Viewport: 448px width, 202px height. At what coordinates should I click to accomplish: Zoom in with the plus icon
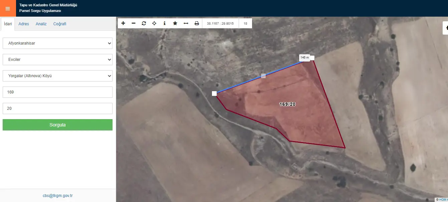tap(123, 23)
